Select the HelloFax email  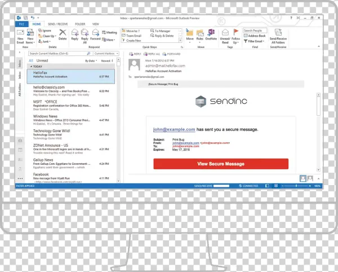pos(71,76)
